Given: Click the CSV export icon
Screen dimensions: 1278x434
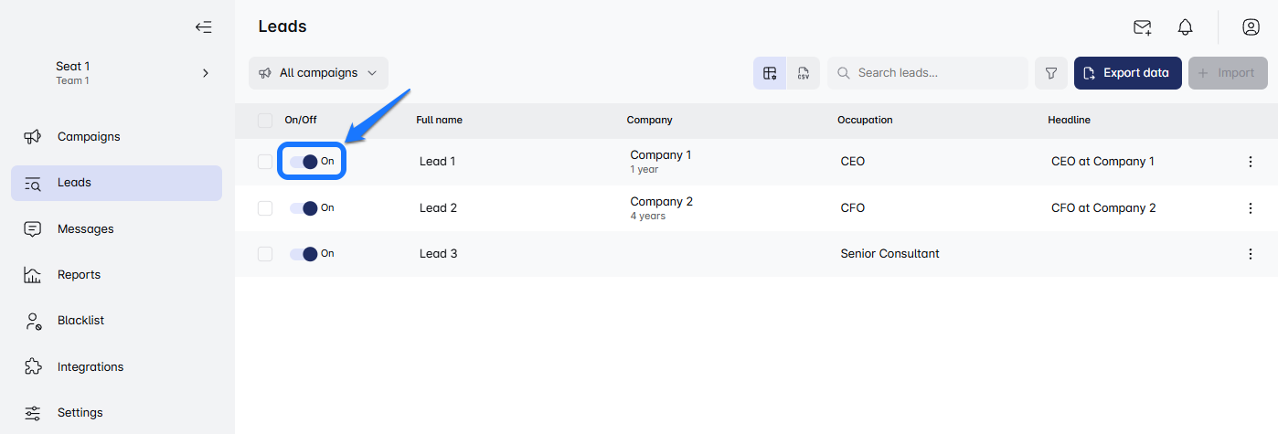Looking at the screenshot, I should click(803, 73).
